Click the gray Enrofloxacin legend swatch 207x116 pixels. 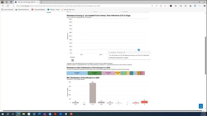coord(72,60)
